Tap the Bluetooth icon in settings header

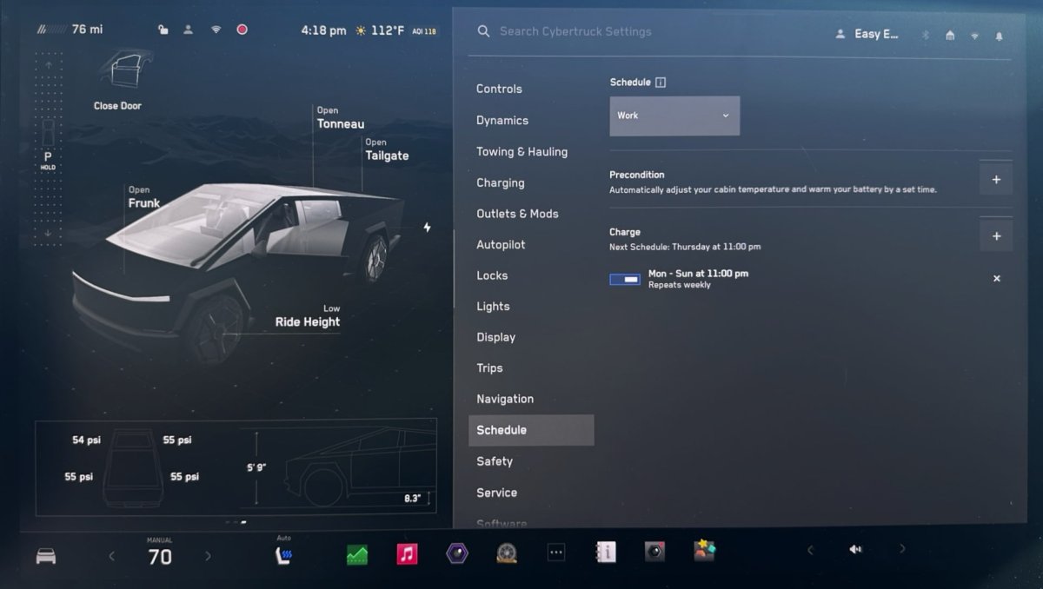tap(925, 36)
